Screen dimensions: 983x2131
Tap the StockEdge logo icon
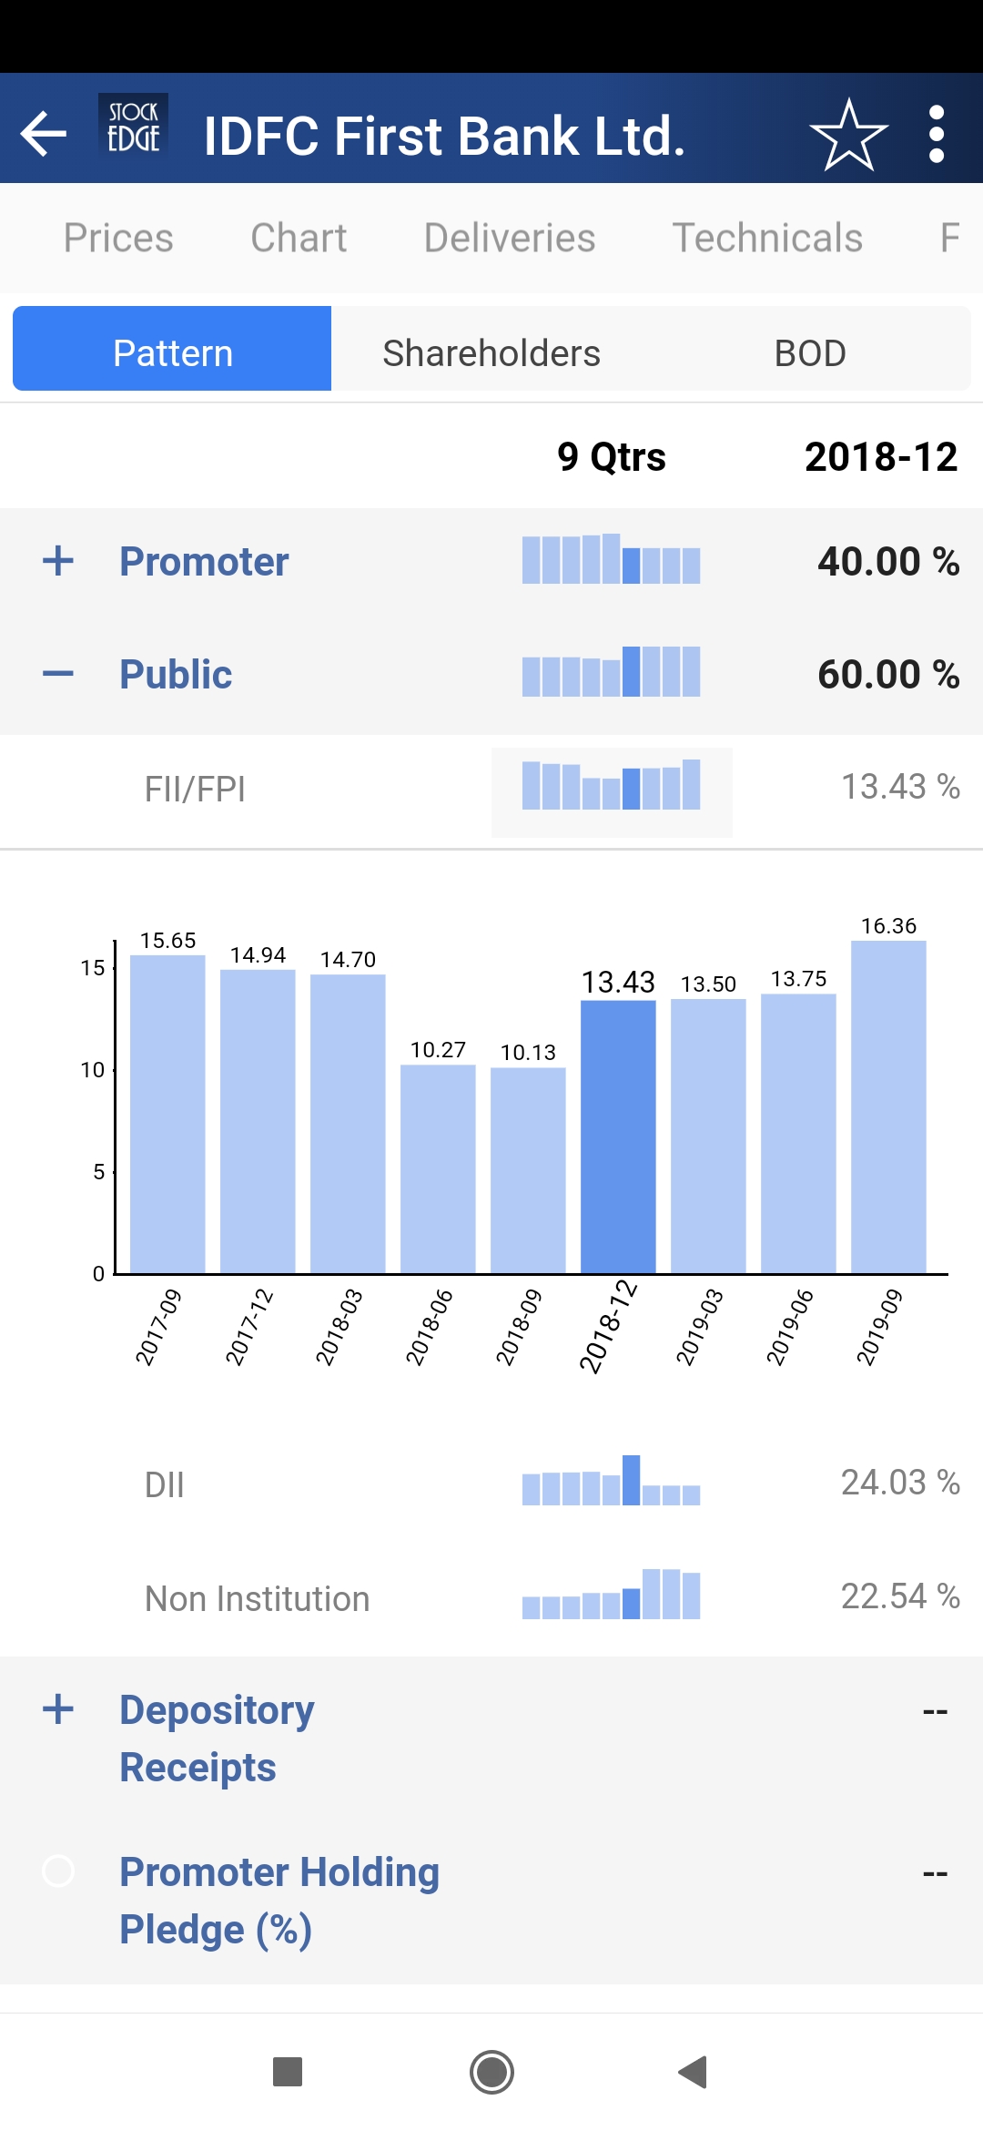(x=133, y=127)
